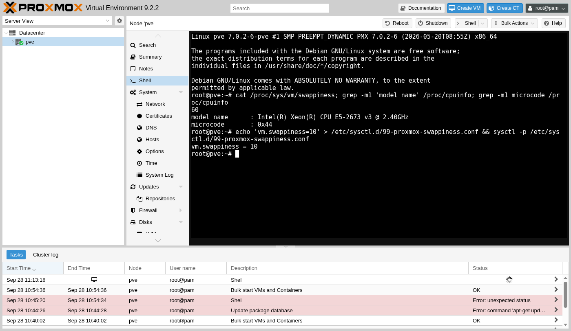Switch to the Cluster log tab
This screenshot has width=571, height=331.
point(46,255)
